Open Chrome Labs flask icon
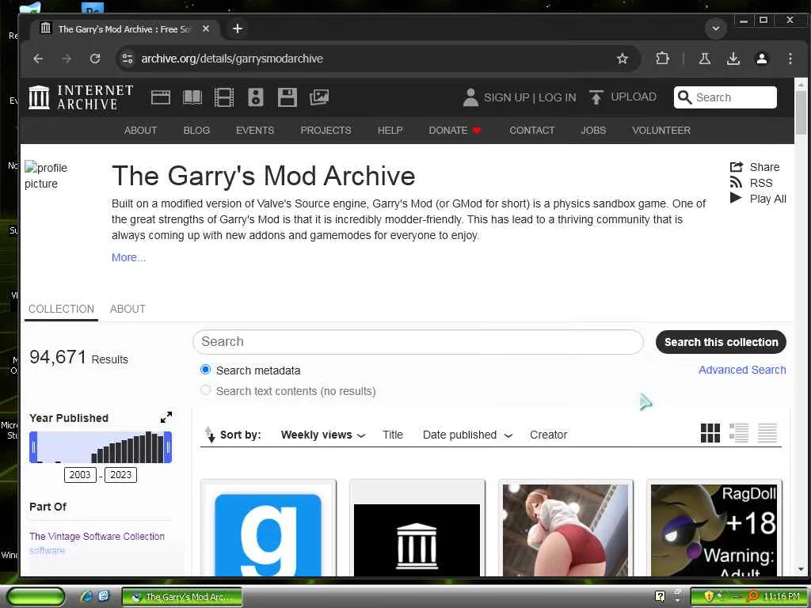This screenshot has width=811, height=608. (x=704, y=59)
